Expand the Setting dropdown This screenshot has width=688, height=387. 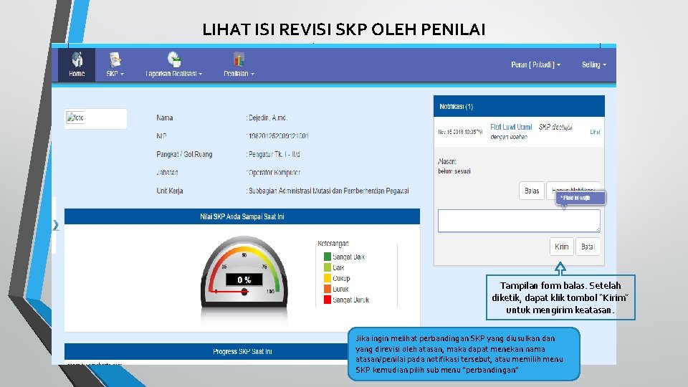click(594, 64)
